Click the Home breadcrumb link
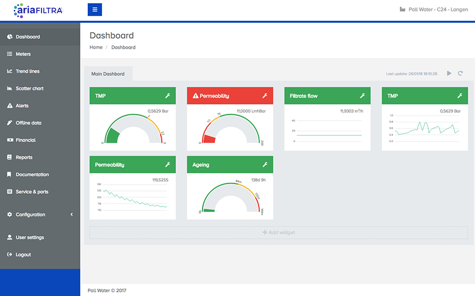Viewport: 475px width, 296px height. click(x=96, y=47)
